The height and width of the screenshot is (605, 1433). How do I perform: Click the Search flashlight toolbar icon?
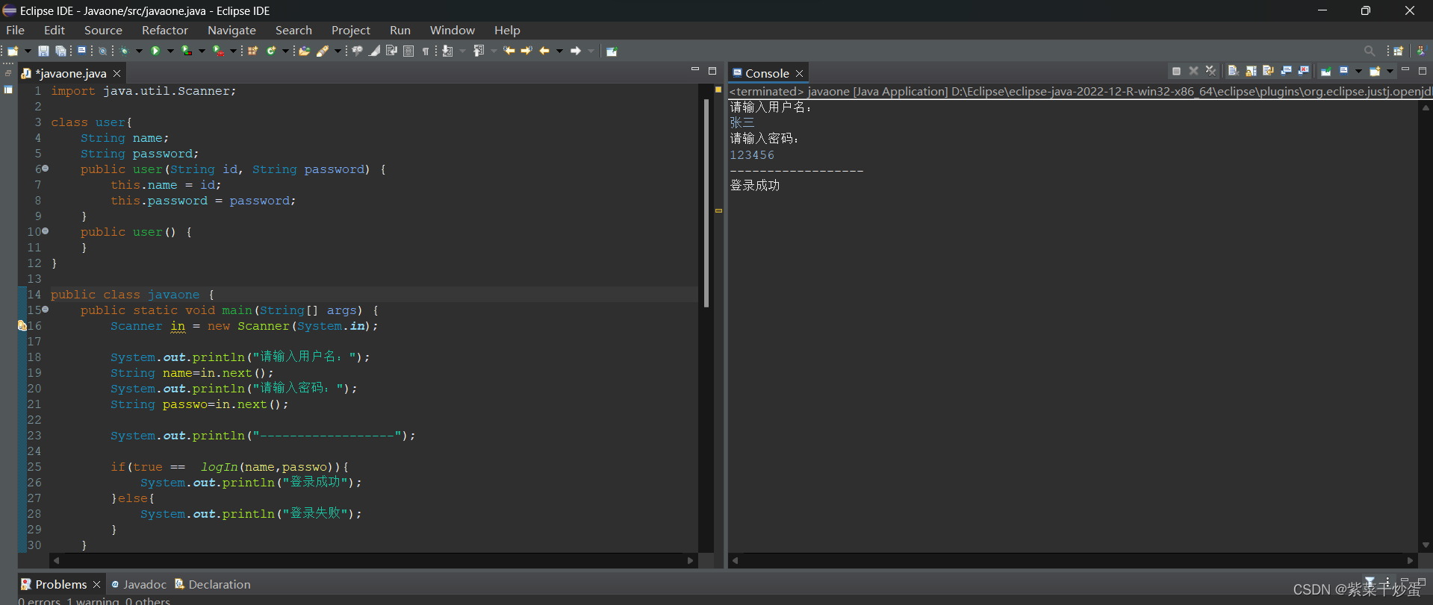pyautogui.click(x=322, y=51)
